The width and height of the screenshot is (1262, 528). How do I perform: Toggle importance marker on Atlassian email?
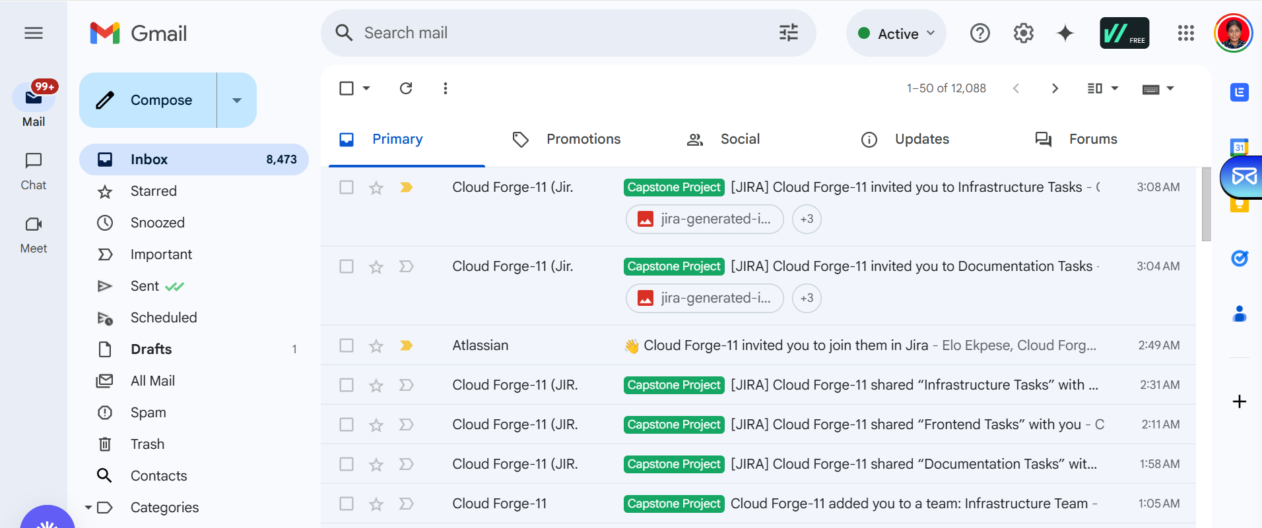(x=407, y=345)
